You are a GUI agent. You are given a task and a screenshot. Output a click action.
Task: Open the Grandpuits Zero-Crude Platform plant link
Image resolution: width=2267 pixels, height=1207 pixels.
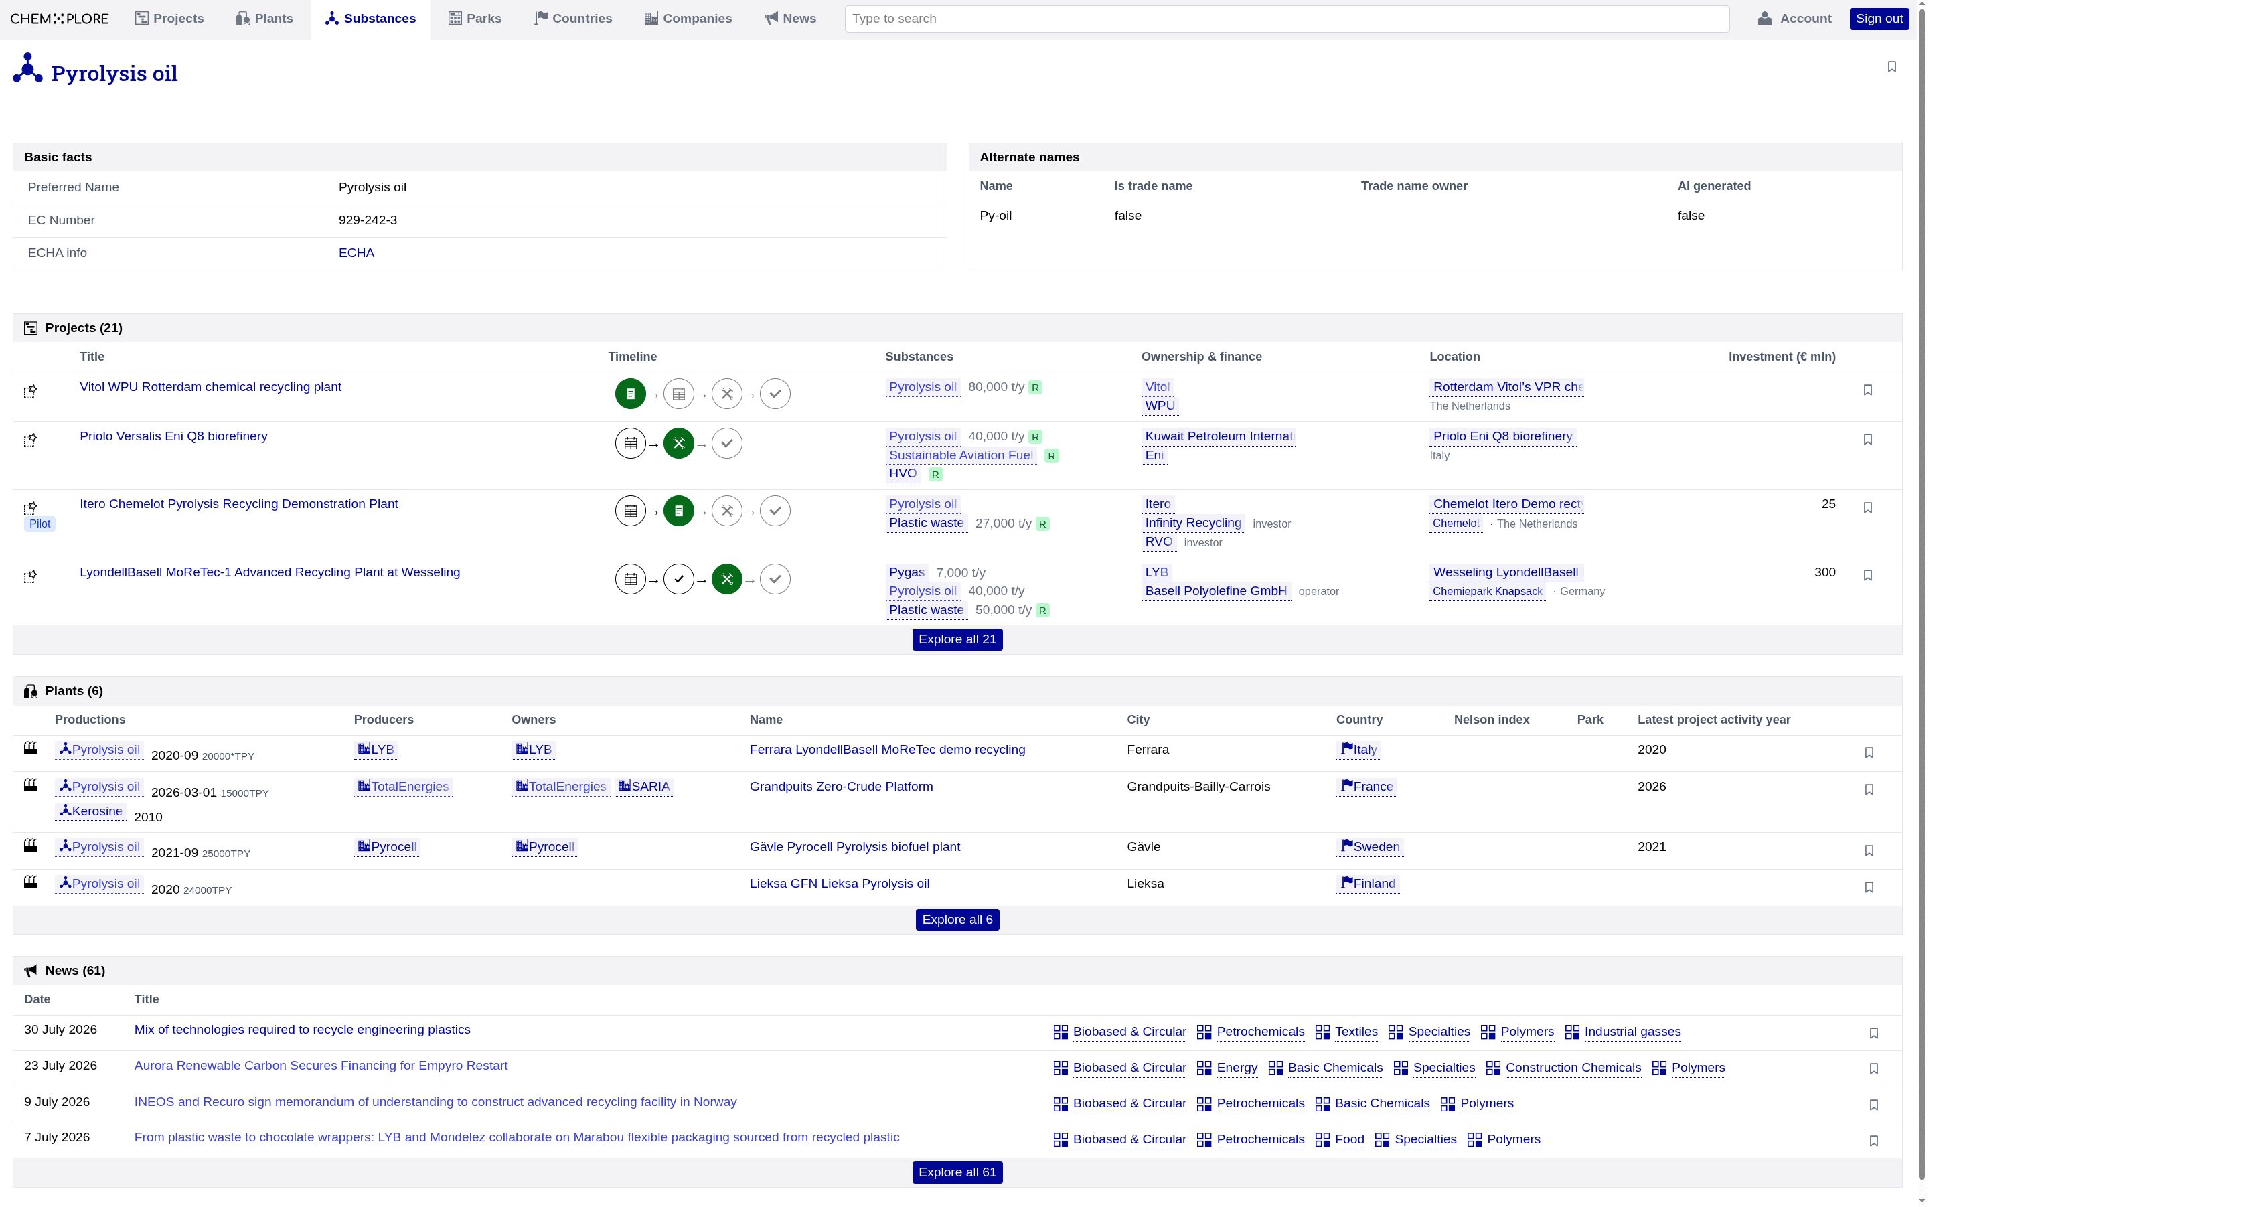click(x=842, y=787)
